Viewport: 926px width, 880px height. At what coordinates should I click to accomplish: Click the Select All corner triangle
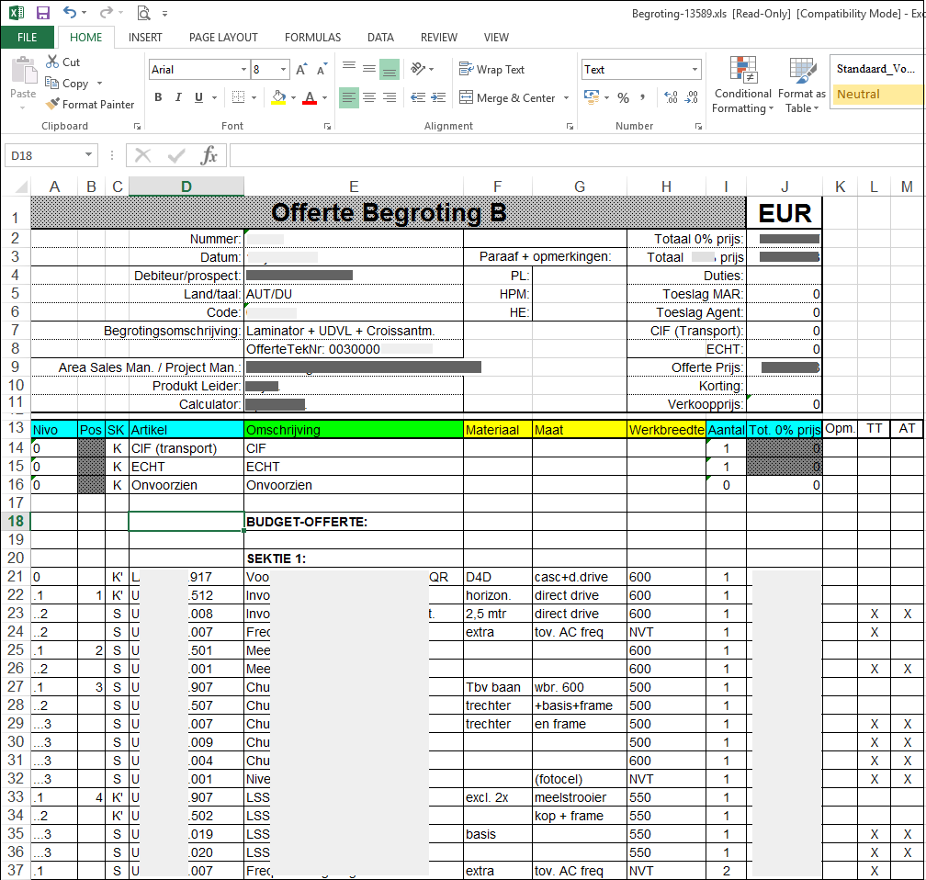[x=21, y=187]
